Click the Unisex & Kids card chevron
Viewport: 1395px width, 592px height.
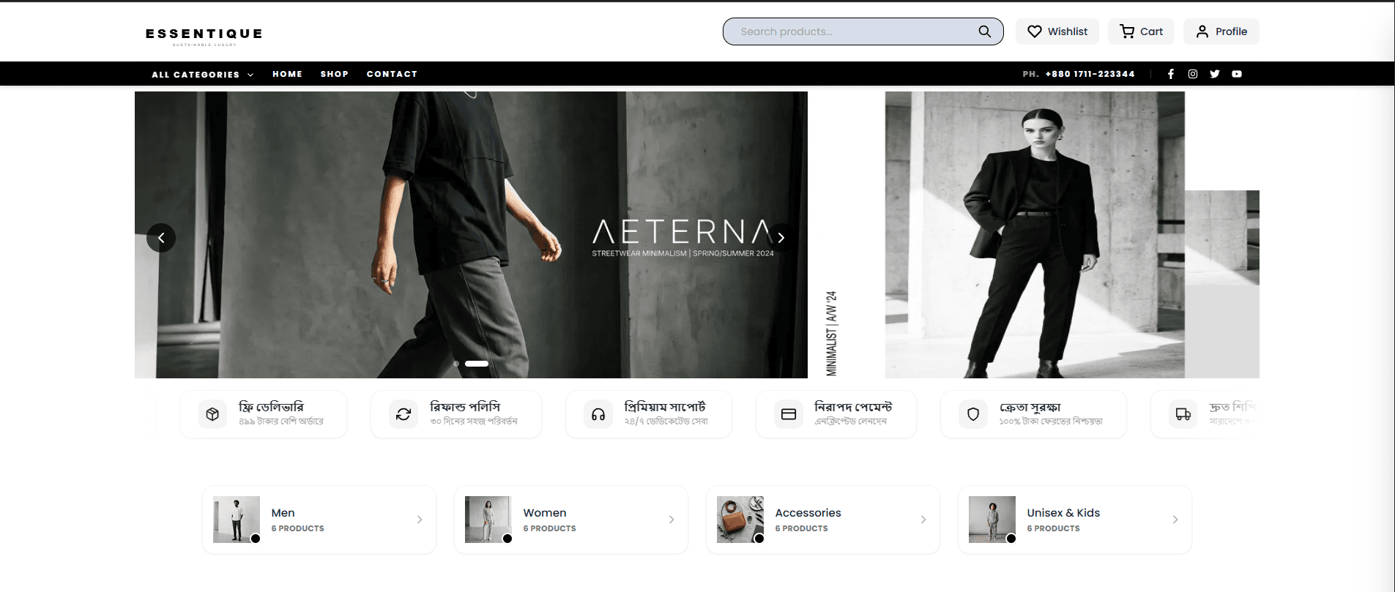tap(1175, 520)
